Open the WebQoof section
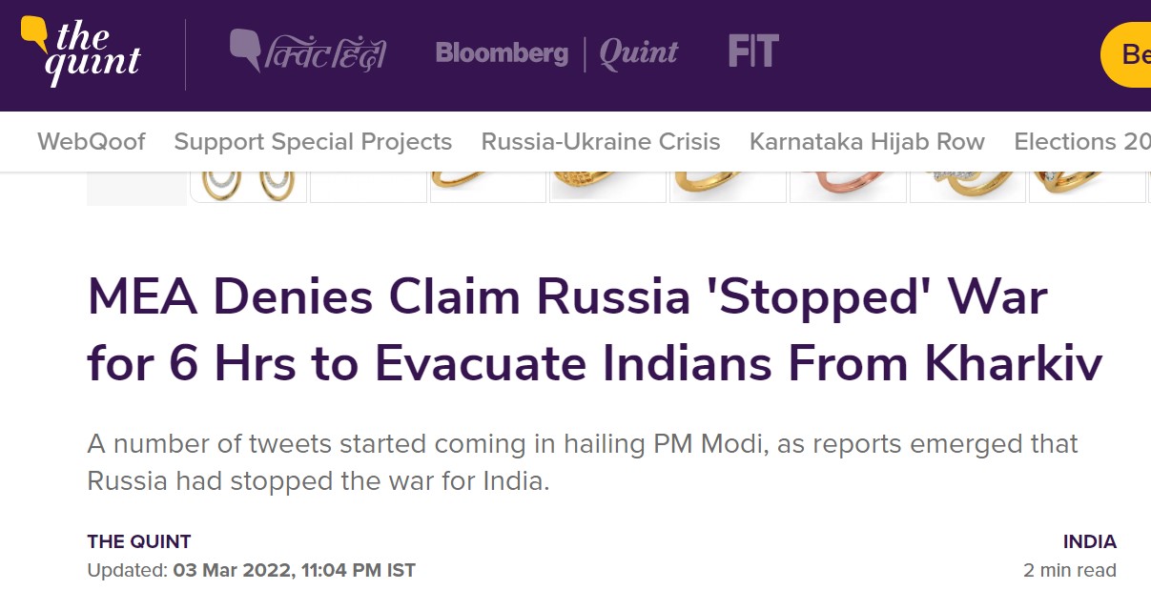The height and width of the screenshot is (590, 1151). point(92,142)
